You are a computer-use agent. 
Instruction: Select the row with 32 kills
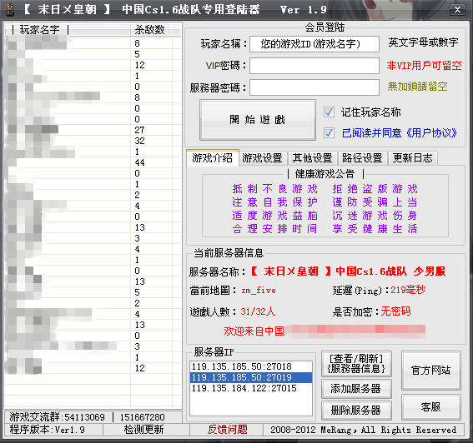tap(93, 141)
